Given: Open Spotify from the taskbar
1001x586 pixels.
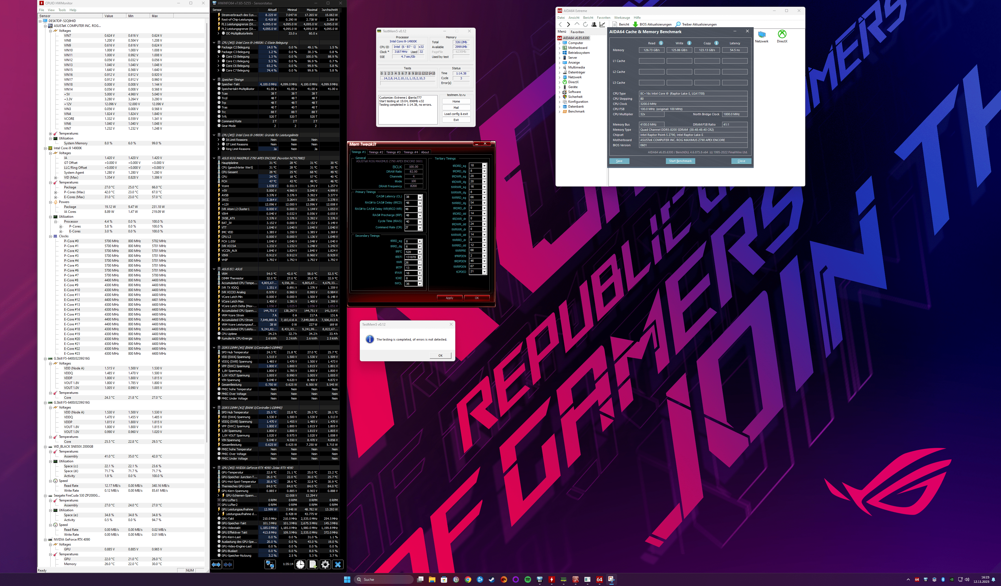Looking at the screenshot, I should 528,579.
